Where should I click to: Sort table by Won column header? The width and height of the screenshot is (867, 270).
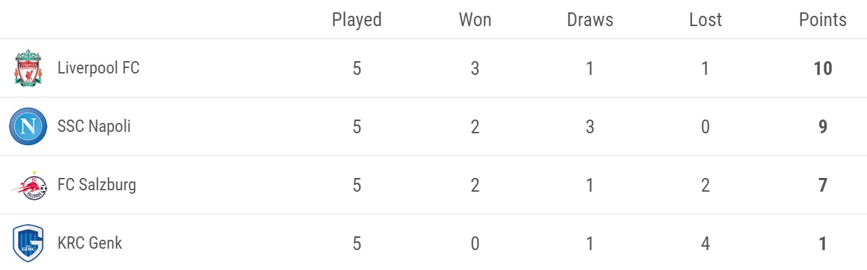[x=475, y=20]
